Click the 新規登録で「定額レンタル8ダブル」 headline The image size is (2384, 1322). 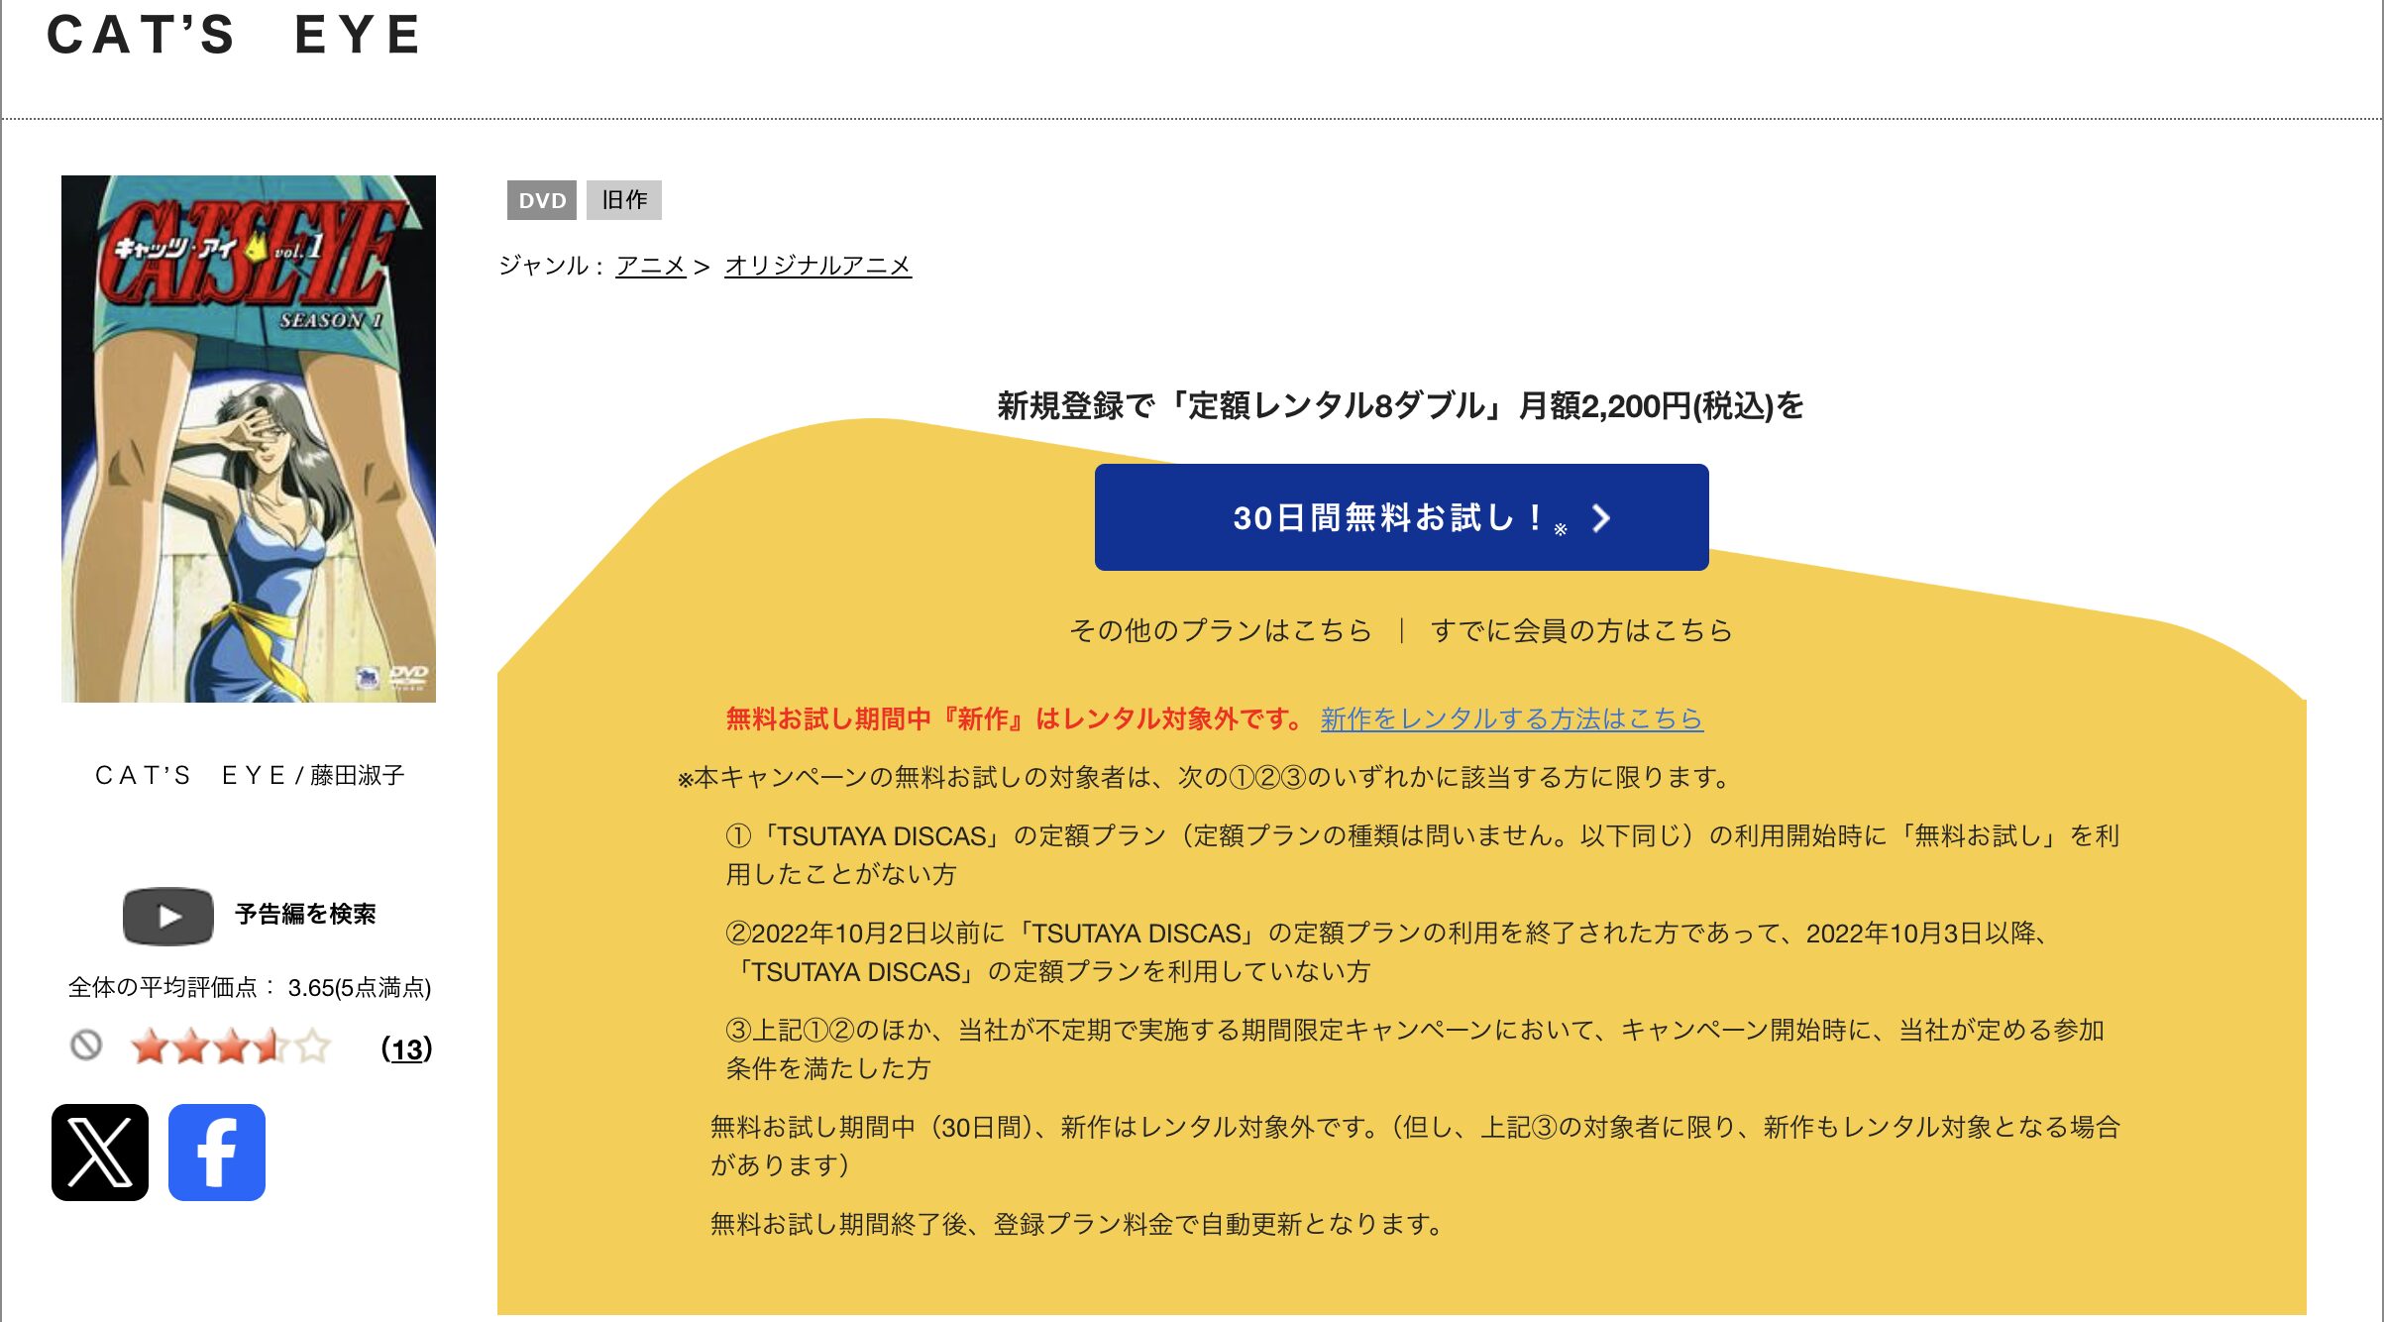1400,405
